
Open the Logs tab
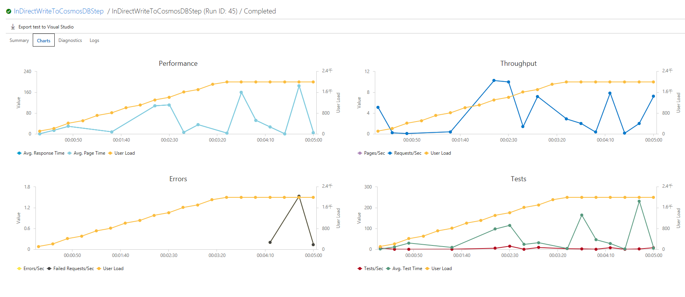(x=94, y=40)
